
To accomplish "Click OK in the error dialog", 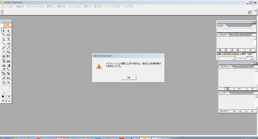I will click(128, 78).
